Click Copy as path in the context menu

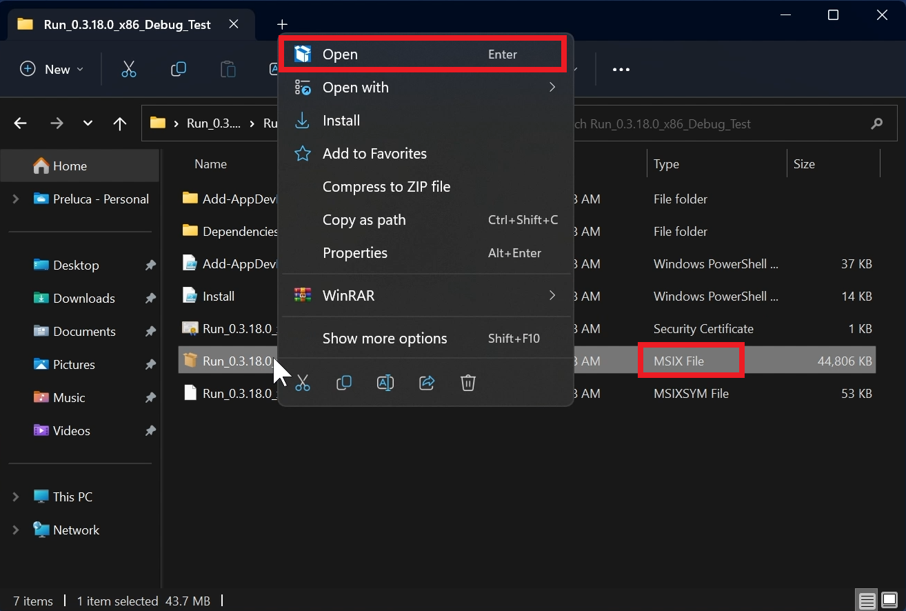(364, 219)
